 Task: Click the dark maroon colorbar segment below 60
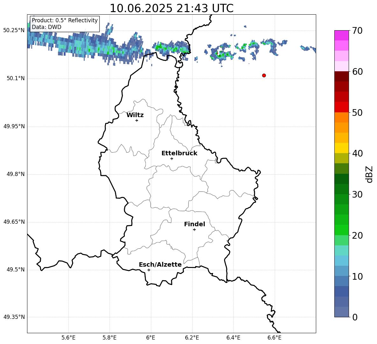pyautogui.click(x=341, y=76)
